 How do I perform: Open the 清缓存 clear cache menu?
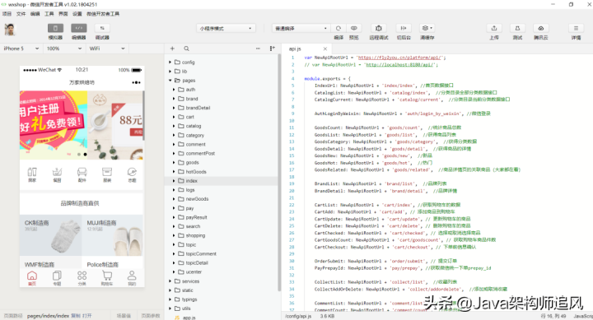click(427, 28)
